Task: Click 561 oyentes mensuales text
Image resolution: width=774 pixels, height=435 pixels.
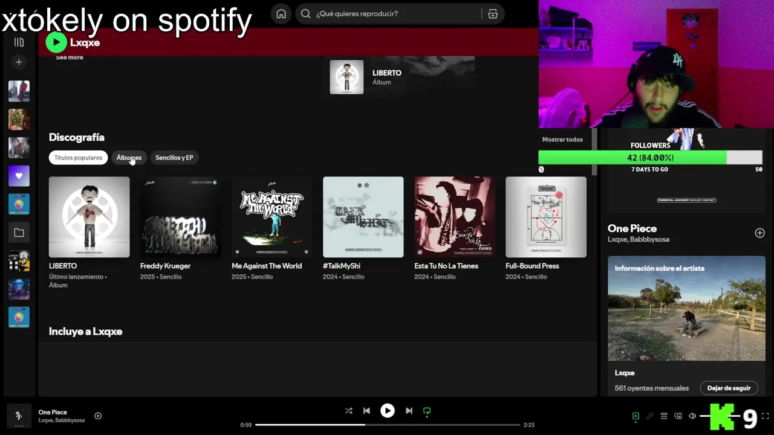Action: (x=652, y=388)
